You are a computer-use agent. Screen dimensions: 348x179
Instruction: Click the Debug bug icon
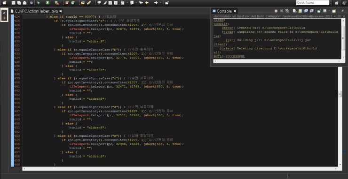pos(38,3)
